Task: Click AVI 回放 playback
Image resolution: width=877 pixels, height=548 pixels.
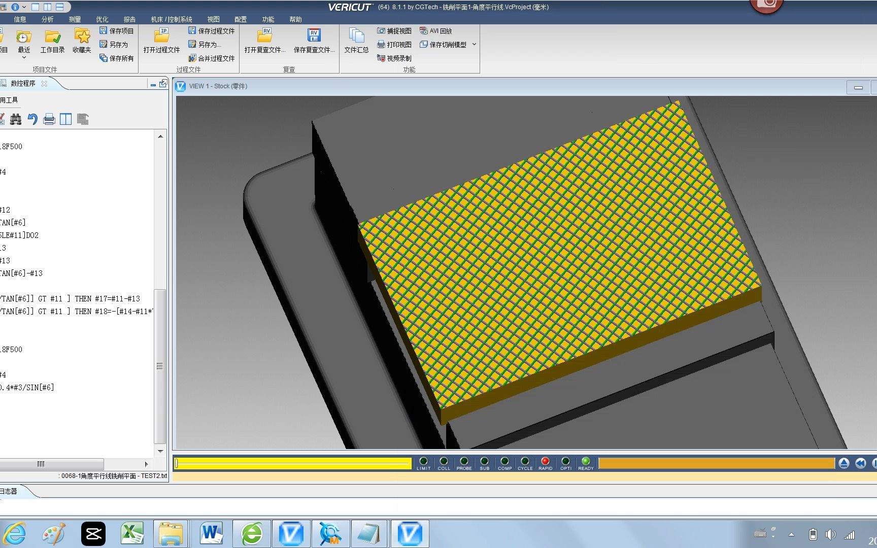Action: [435, 31]
